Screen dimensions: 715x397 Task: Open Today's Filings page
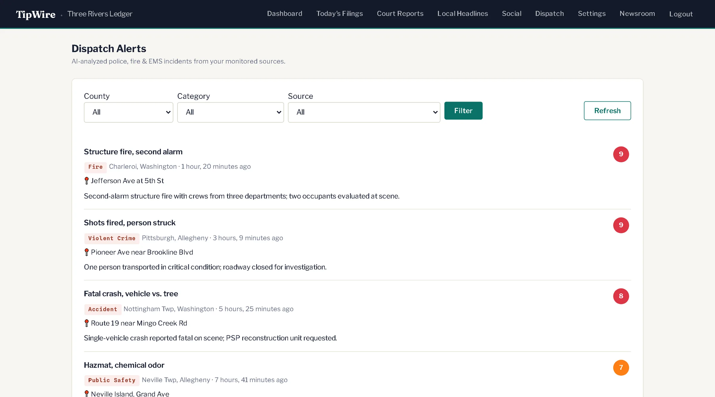point(339,14)
